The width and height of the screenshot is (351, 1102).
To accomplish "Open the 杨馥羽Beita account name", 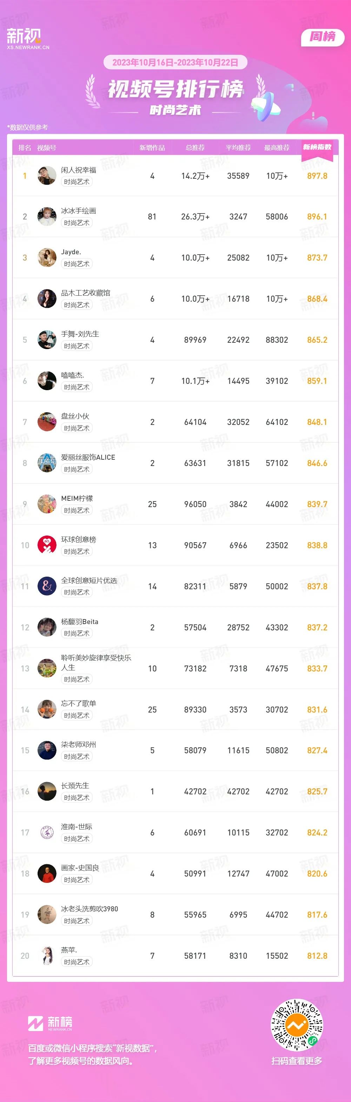I will [x=80, y=621].
